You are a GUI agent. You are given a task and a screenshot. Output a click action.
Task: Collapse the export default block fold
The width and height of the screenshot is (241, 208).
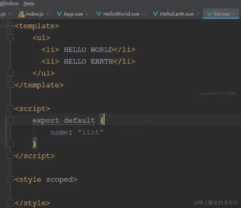tap(10, 120)
